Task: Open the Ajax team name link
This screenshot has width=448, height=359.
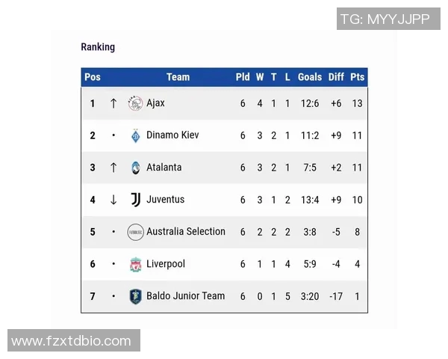Action: (155, 103)
